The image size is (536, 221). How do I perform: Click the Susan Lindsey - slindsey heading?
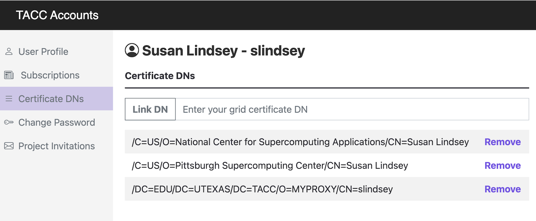[224, 51]
